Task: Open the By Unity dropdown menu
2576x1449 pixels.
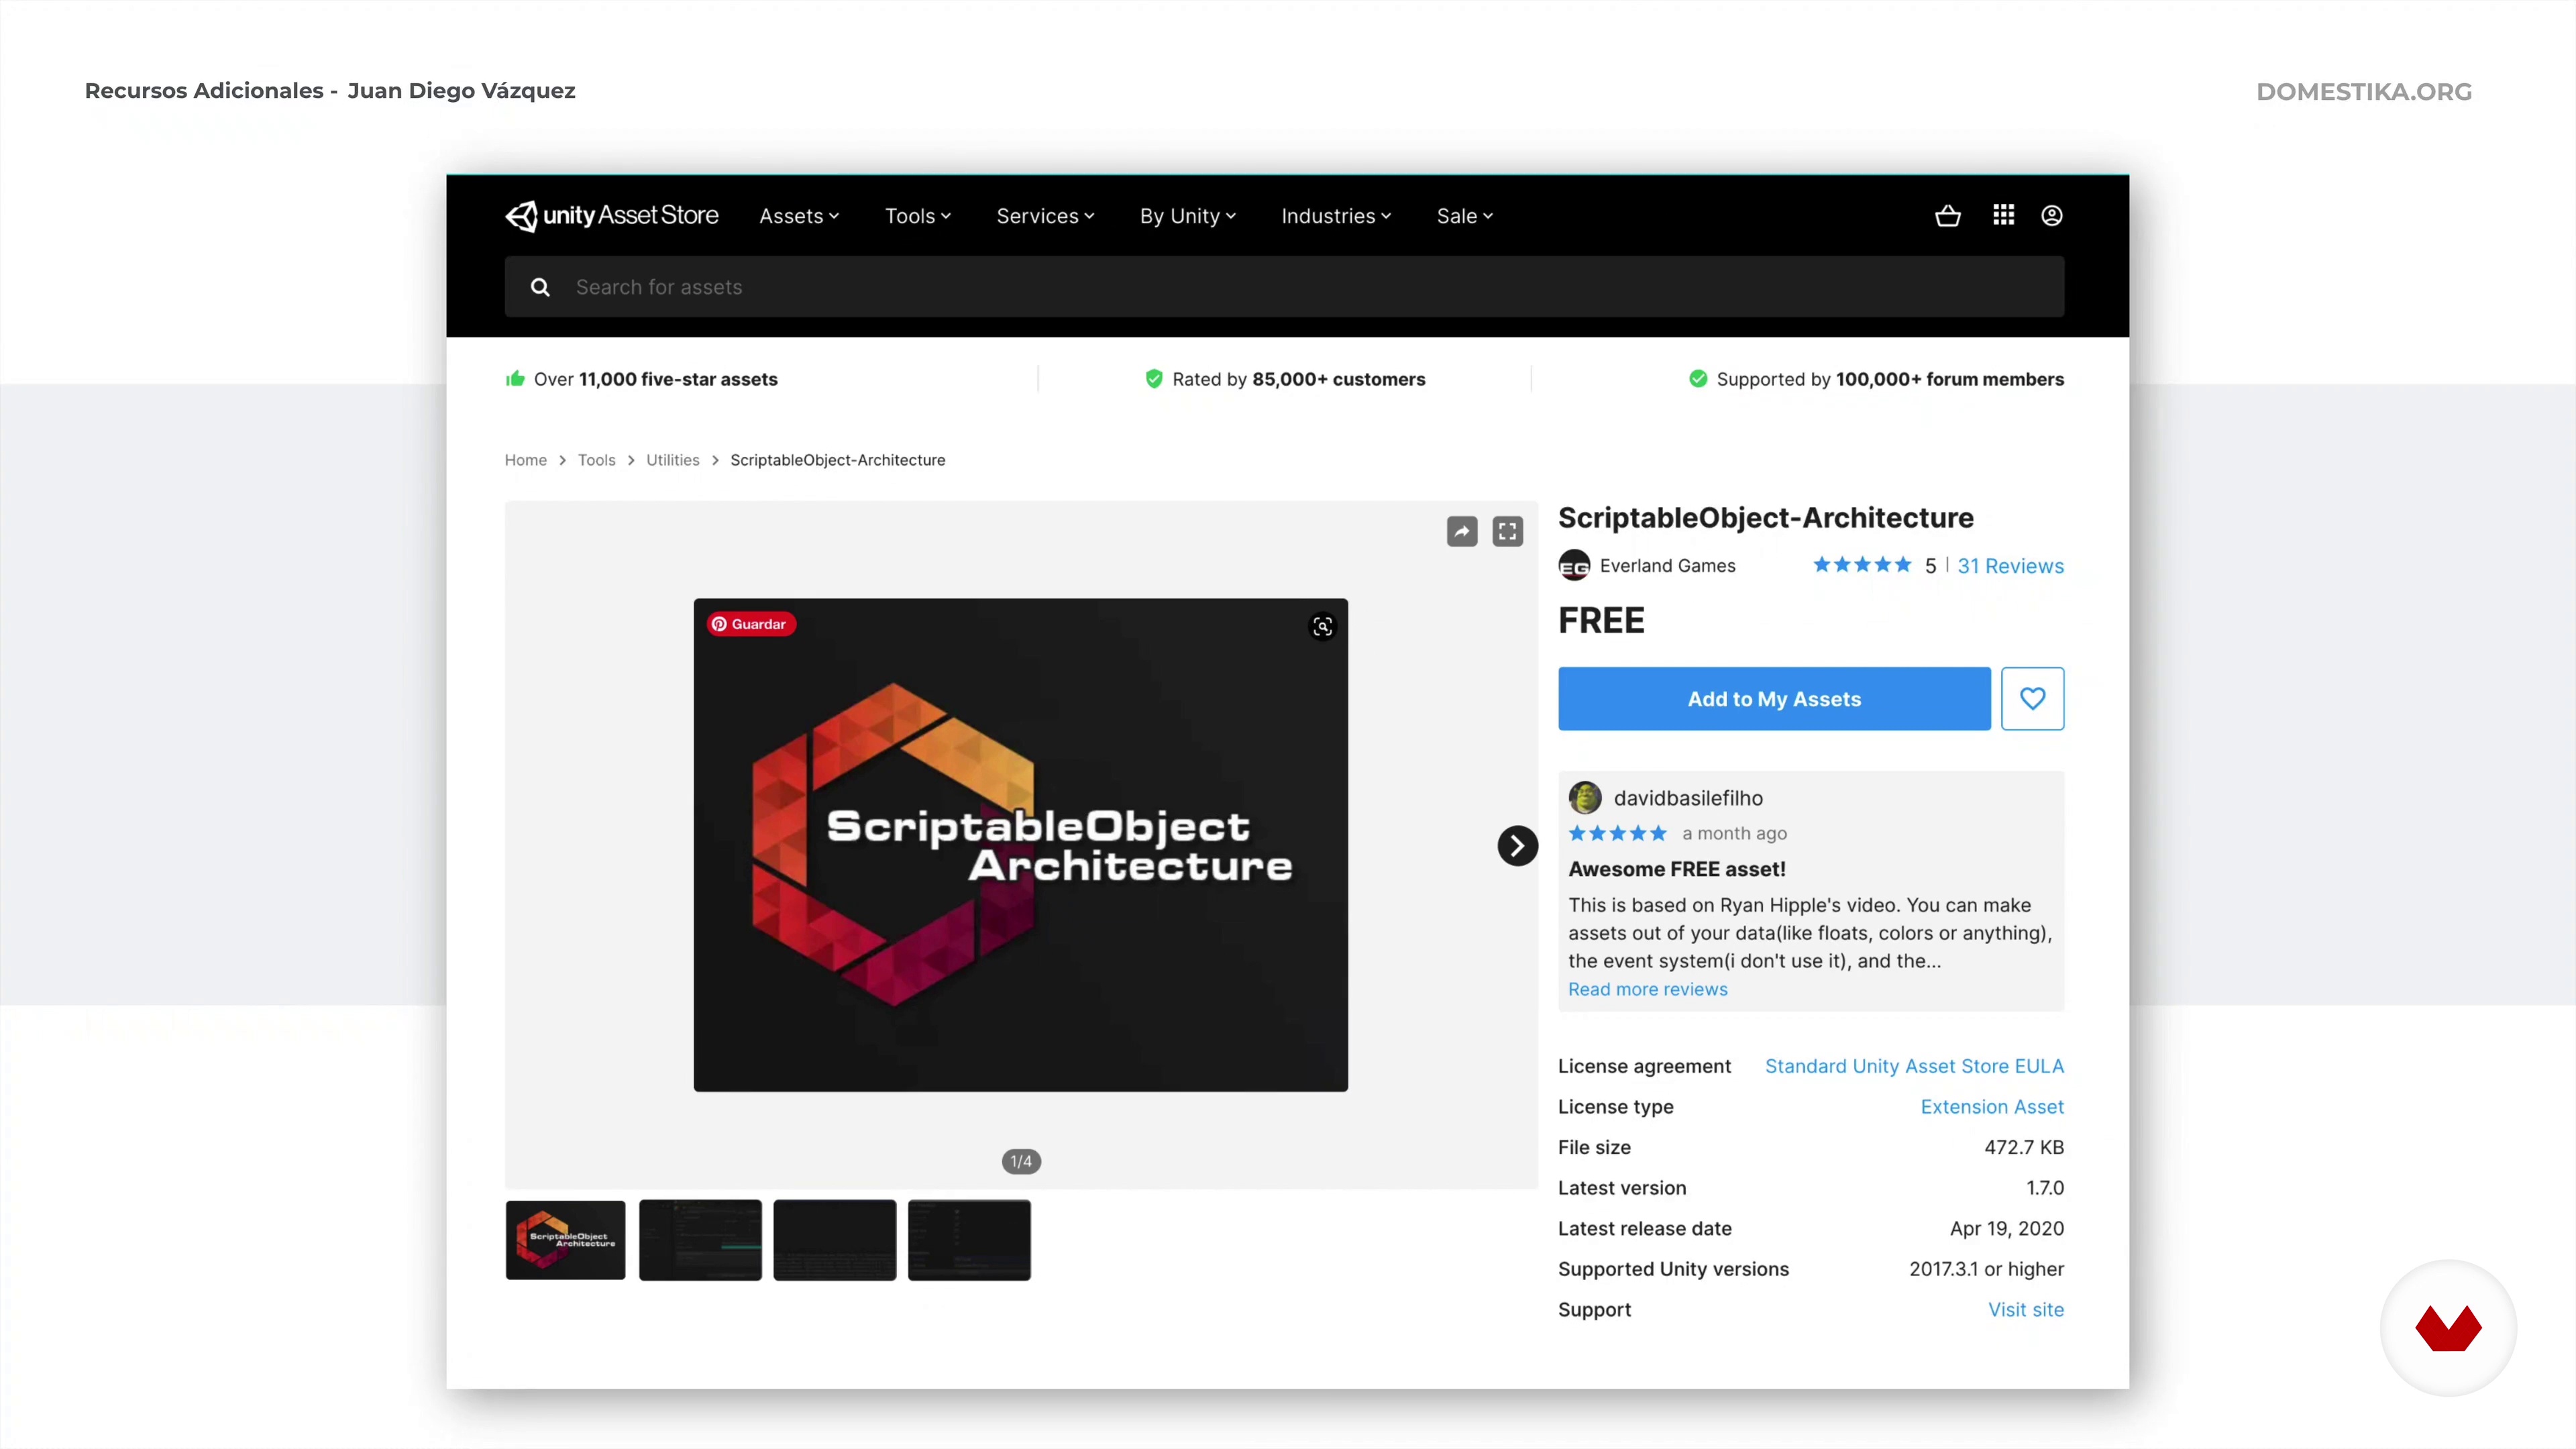Action: tap(1188, 216)
